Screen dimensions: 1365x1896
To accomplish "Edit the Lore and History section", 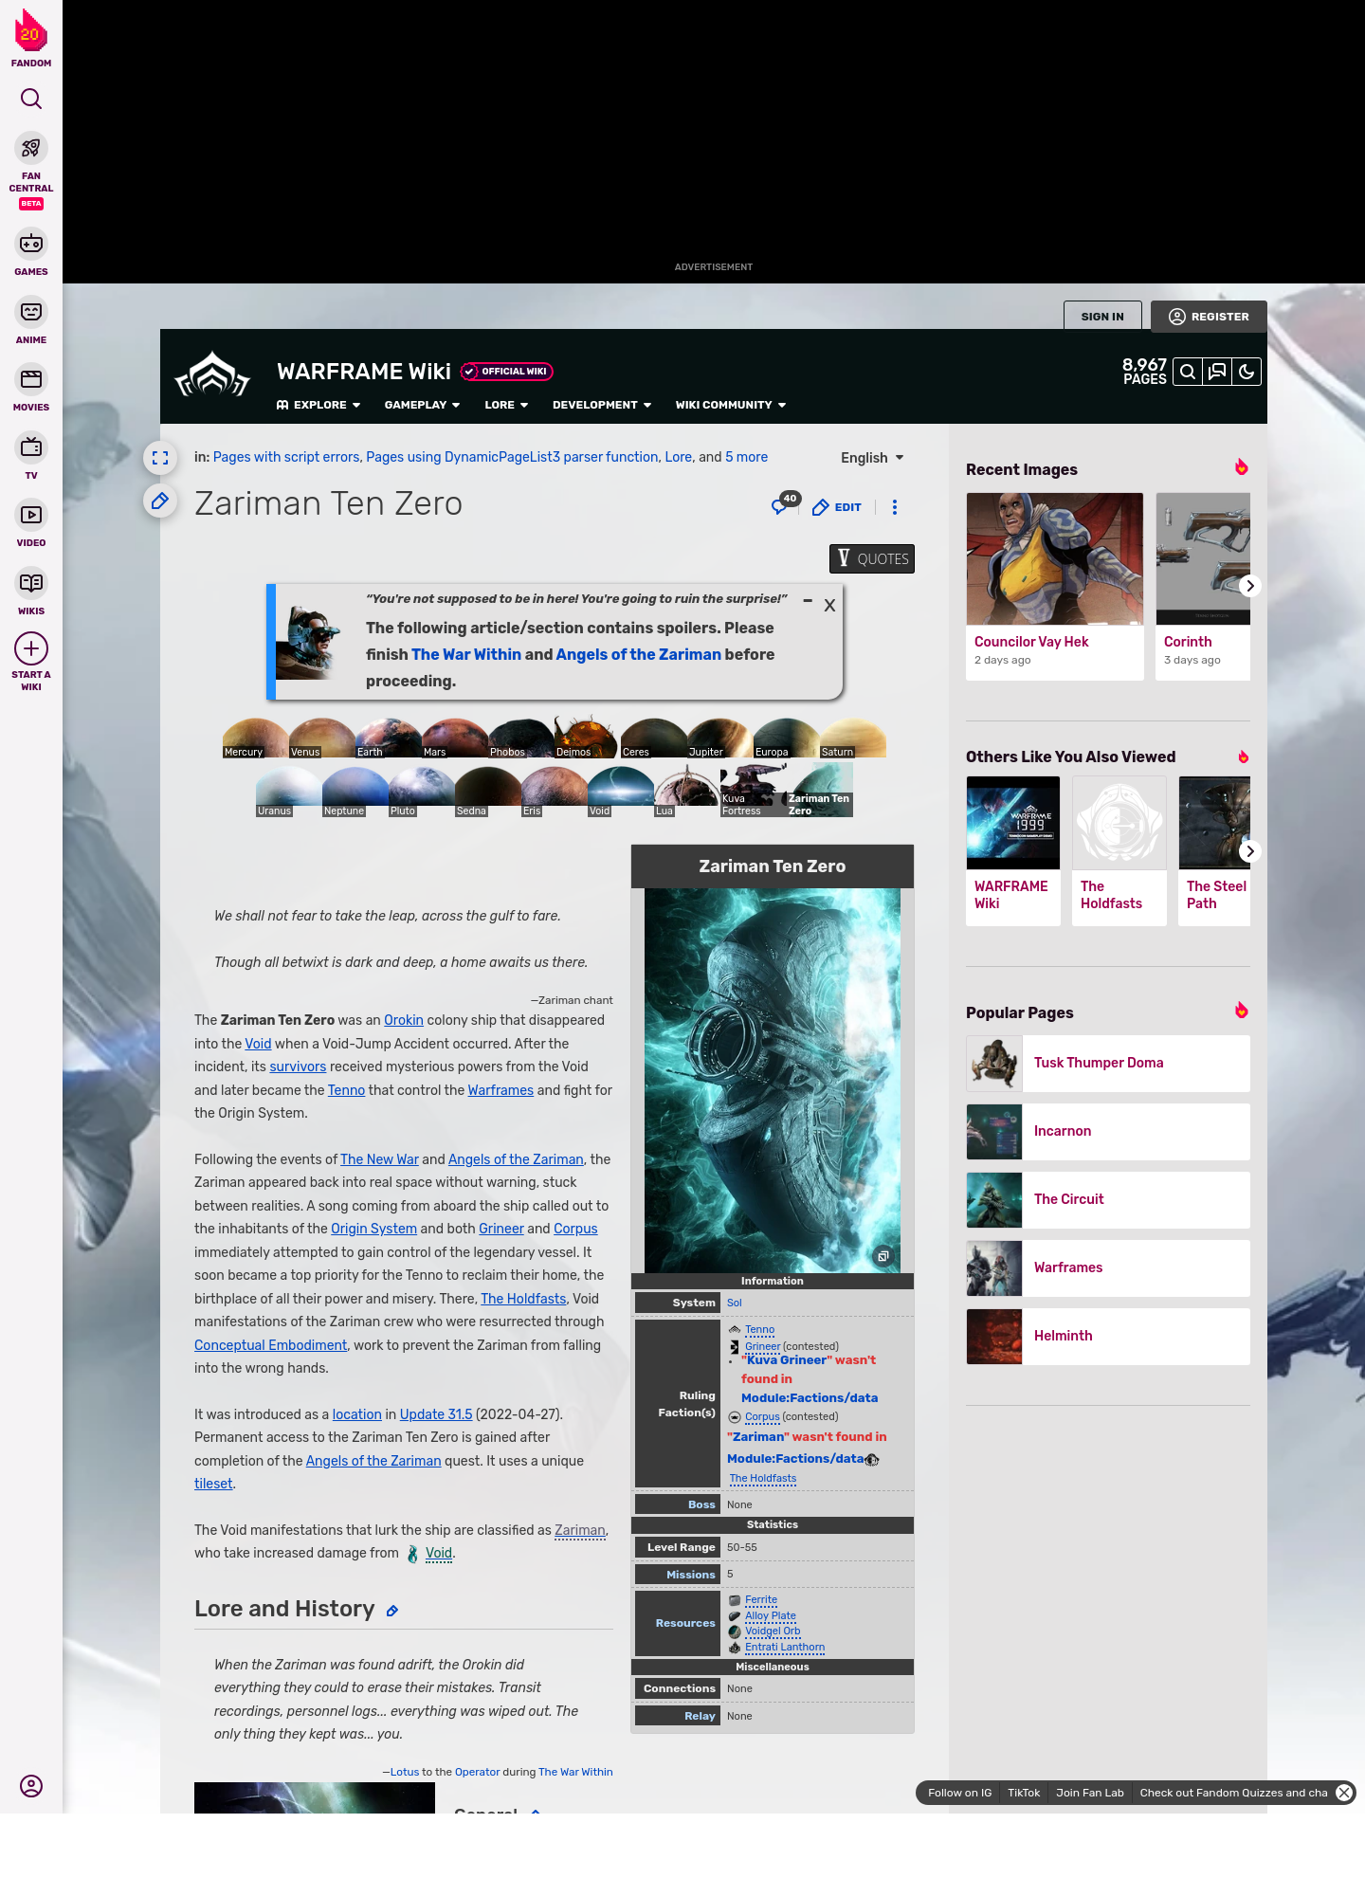I will click(x=392, y=1611).
